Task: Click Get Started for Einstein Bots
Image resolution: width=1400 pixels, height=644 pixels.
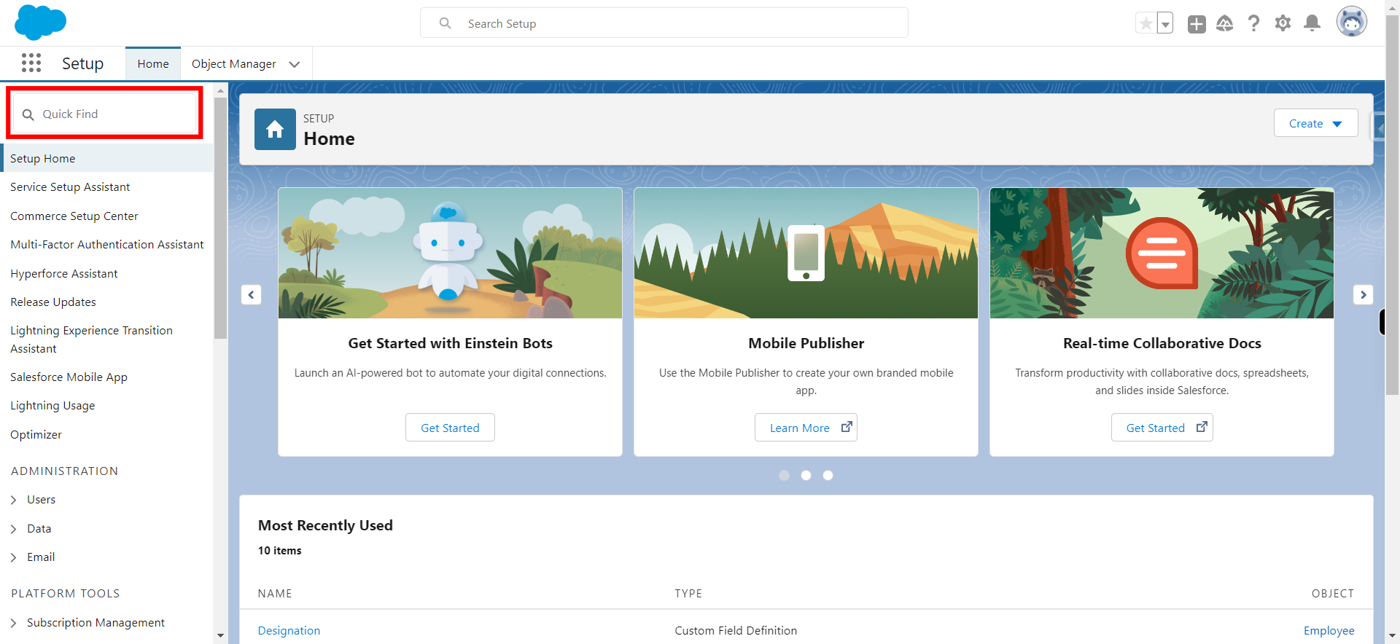Action: [450, 428]
